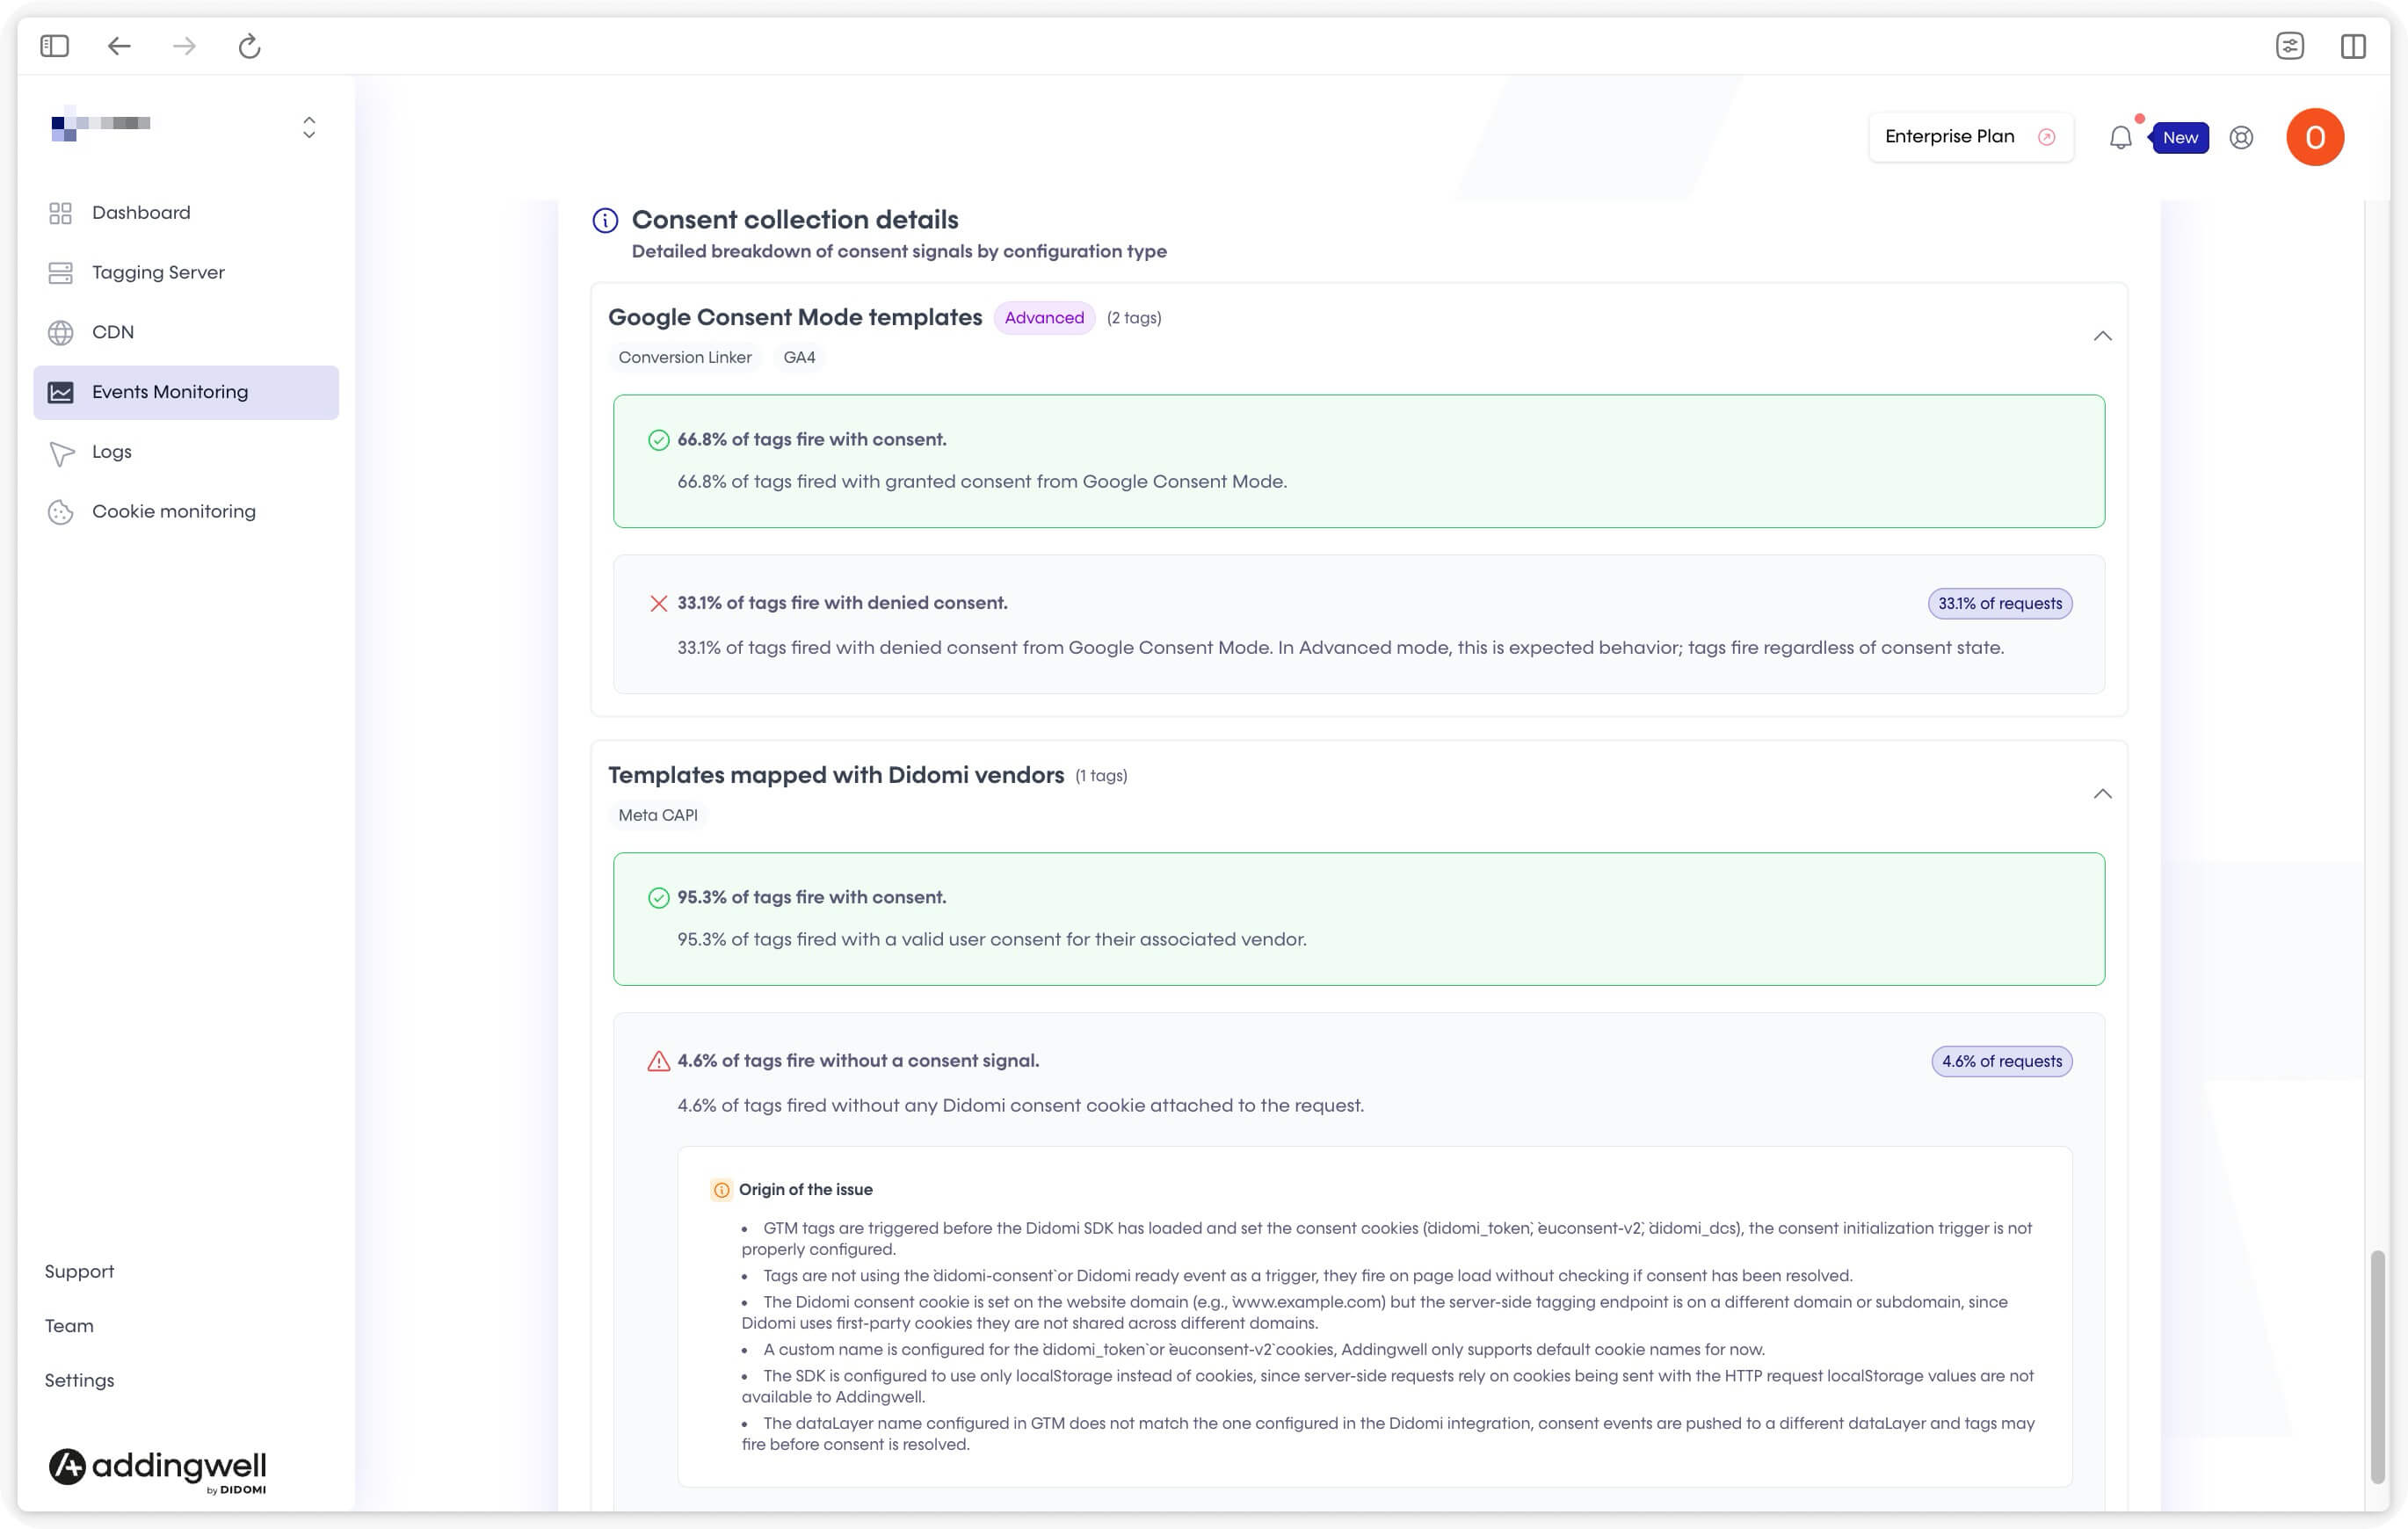Click the CDN globe icon
This screenshot has height=1529, width=2408.
(x=60, y=332)
